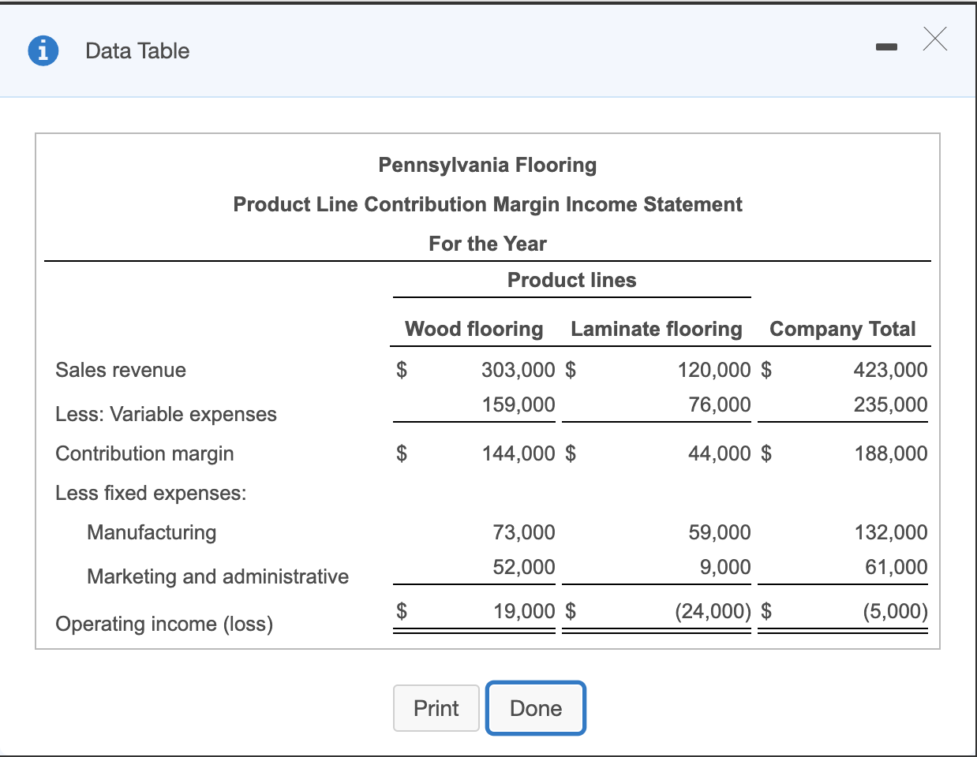The height and width of the screenshot is (757, 977).
Task: Close the Data Table dialog
Action: coord(934,39)
